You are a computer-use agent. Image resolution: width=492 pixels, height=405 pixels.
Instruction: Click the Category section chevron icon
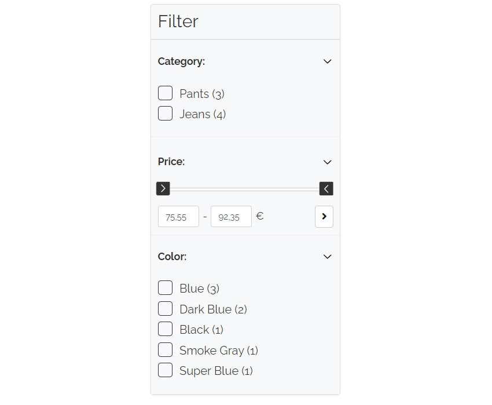[327, 61]
